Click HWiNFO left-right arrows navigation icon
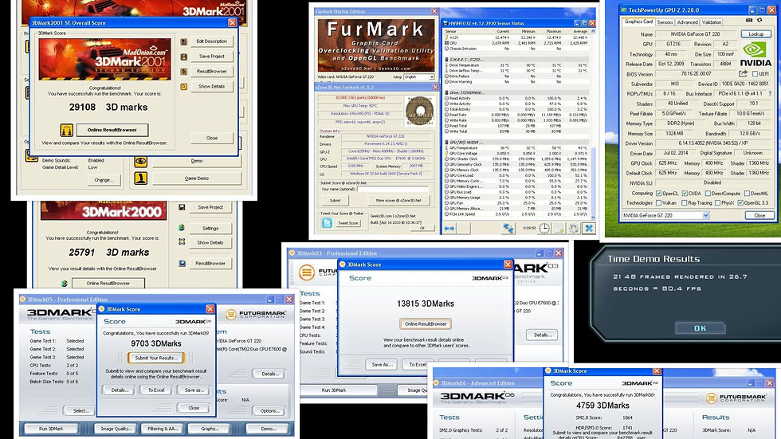781x439 pixels. [x=449, y=229]
